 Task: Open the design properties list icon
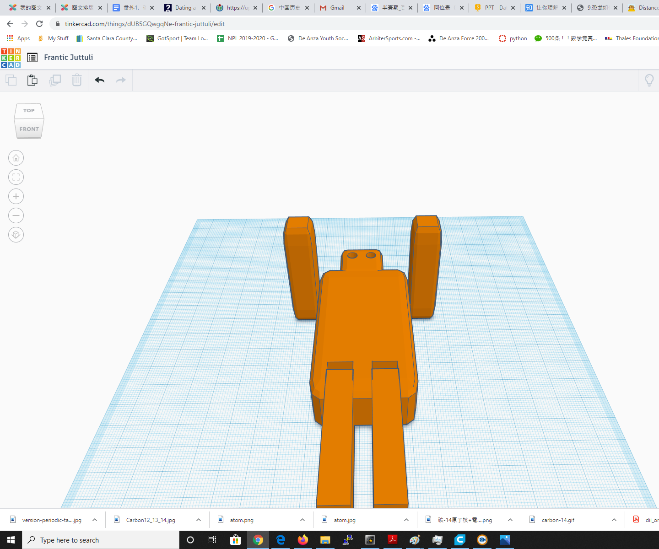coord(32,57)
